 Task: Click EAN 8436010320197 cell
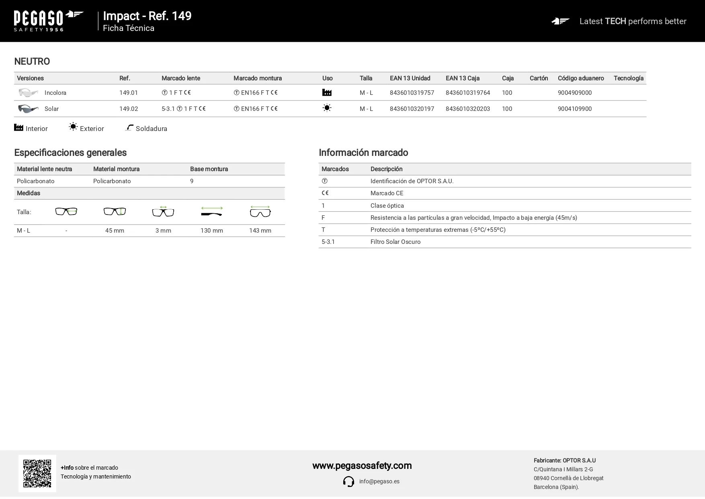(x=412, y=109)
